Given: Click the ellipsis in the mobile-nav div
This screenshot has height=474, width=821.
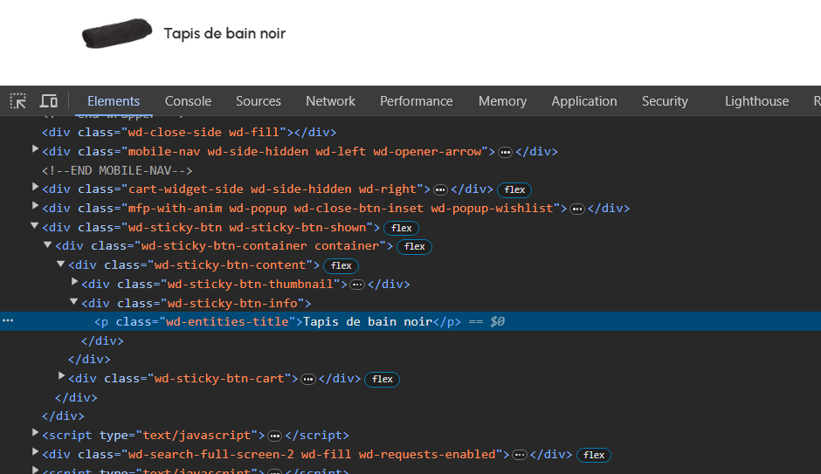Looking at the screenshot, I should (505, 152).
